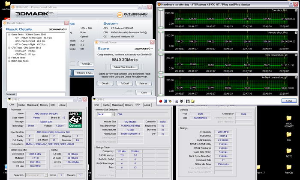Viewport: 300px width, 180px height.
Task: Click the Part Number value 10BFF-DDR600-1T
Action: point(130,134)
